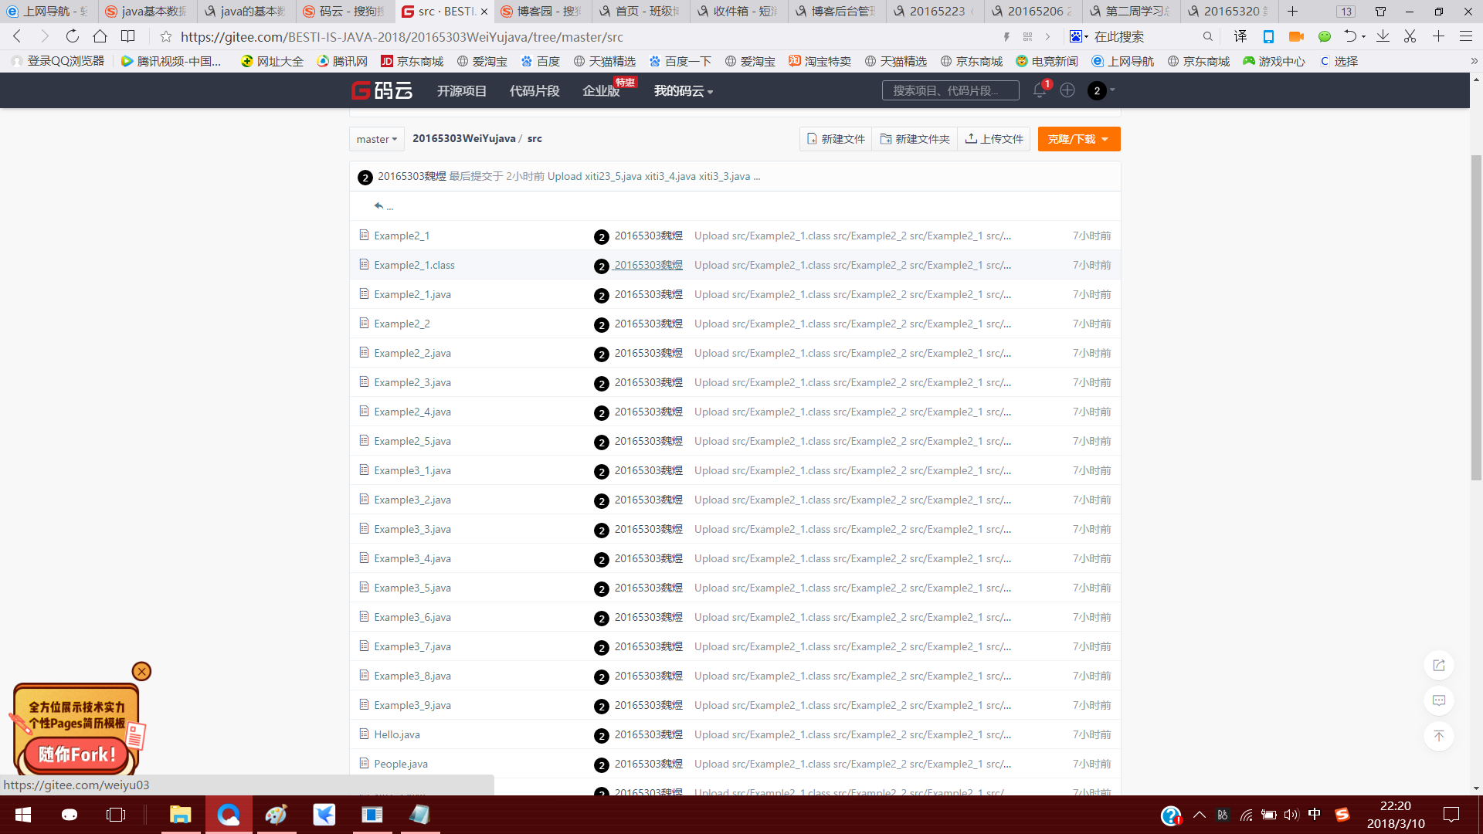
Task: Expand the bookmarks overflow chevron
Action: (1474, 61)
